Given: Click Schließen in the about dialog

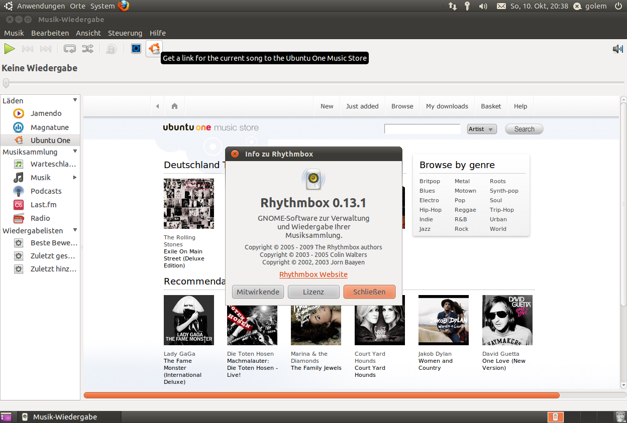Looking at the screenshot, I should [x=369, y=292].
